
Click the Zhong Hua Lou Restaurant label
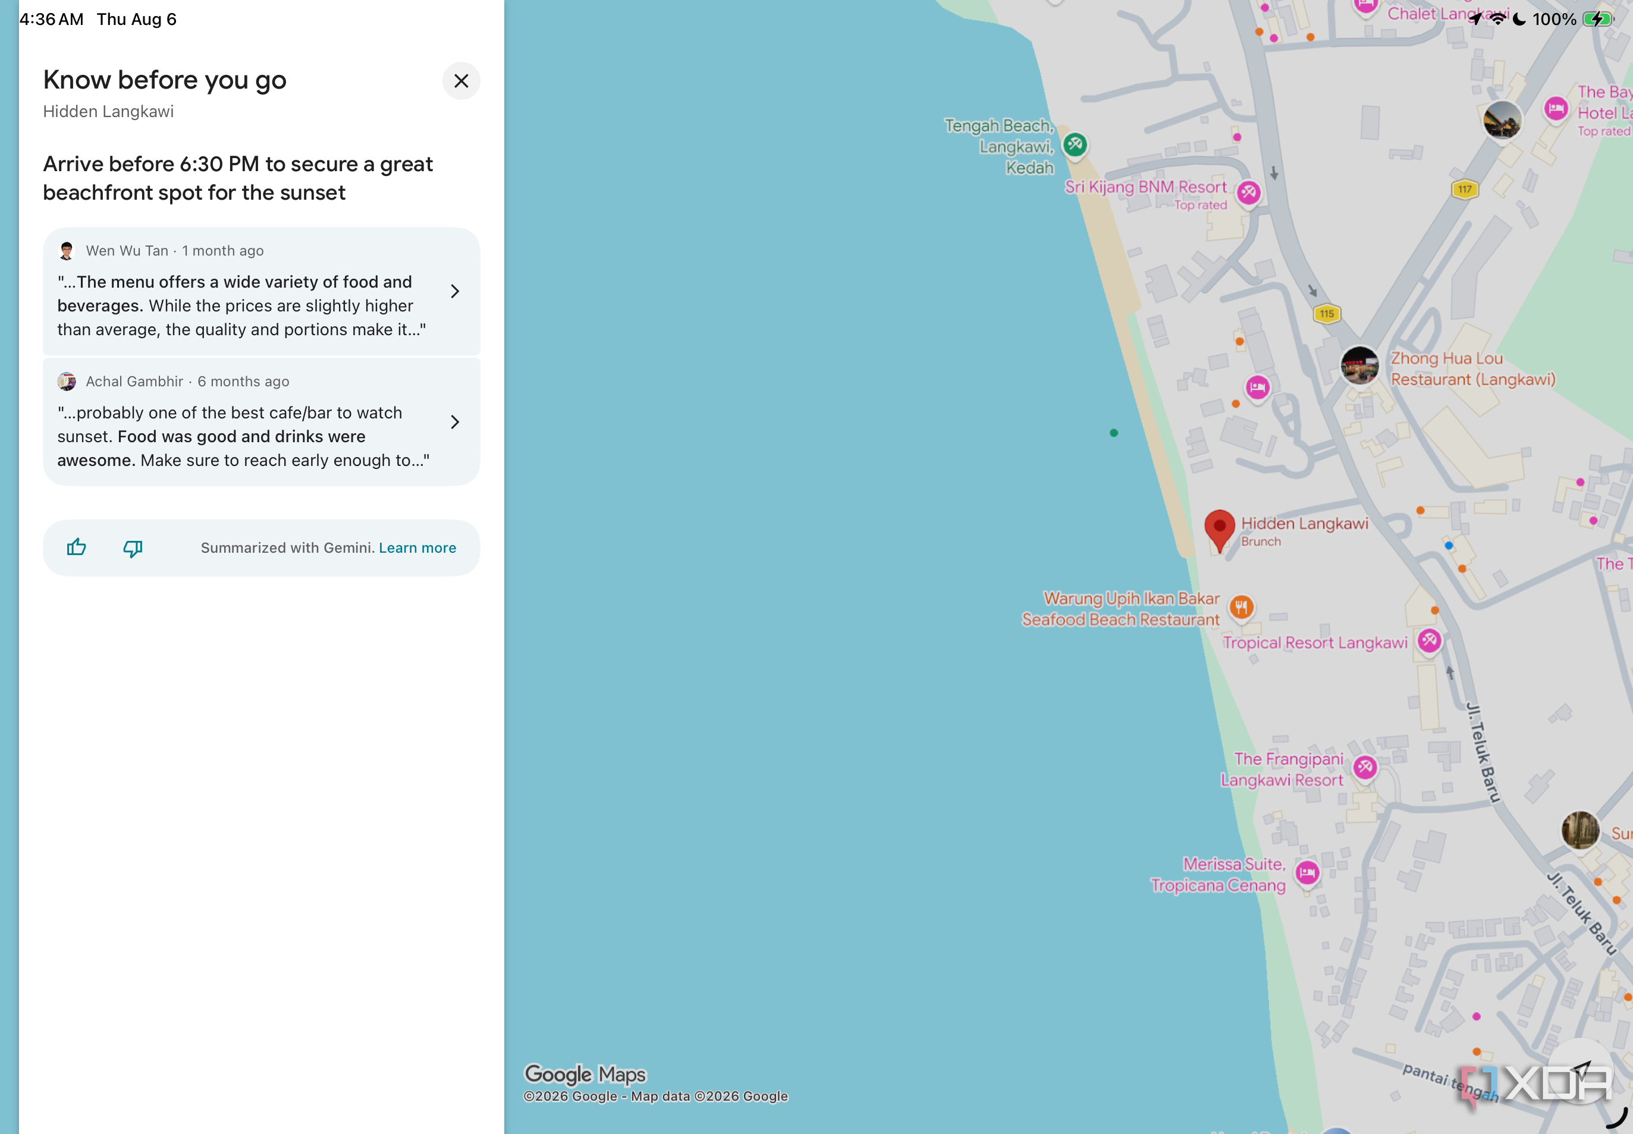pos(1472,368)
